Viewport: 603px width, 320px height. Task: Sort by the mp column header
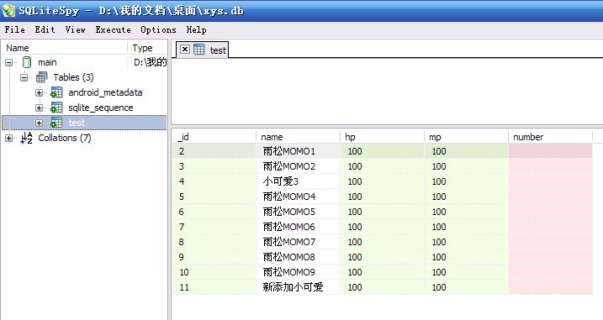coord(466,137)
